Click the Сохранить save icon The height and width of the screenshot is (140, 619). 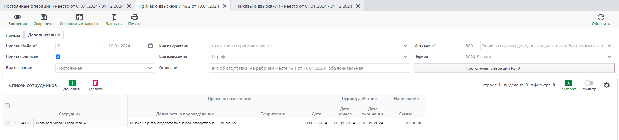43,17
